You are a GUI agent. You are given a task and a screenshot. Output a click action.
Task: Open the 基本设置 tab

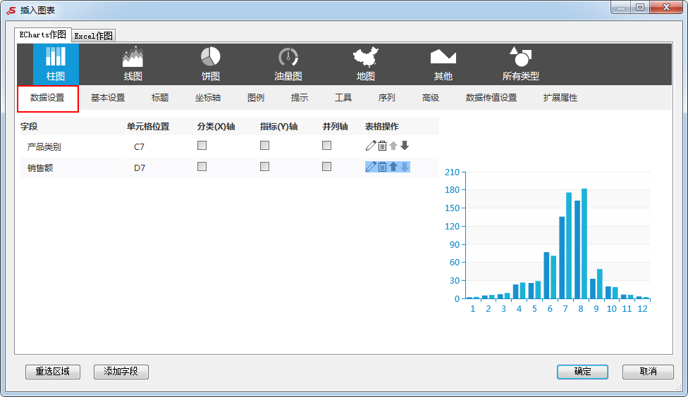(x=108, y=98)
